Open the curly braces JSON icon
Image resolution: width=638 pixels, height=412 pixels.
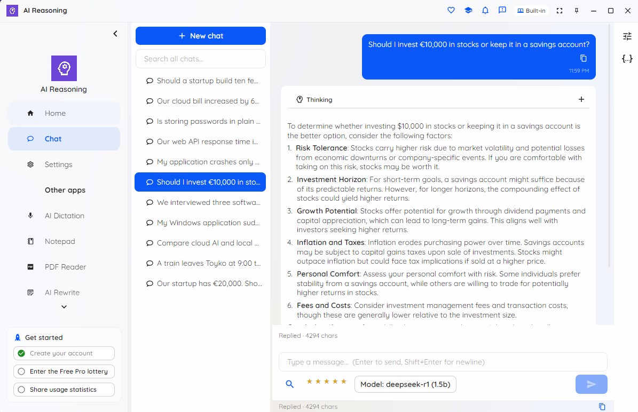pyautogui.click(x=627, y=59)
